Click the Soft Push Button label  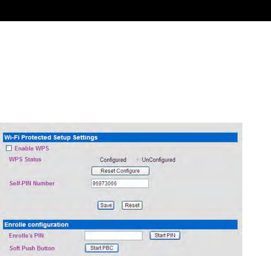[x=32, y=248]
